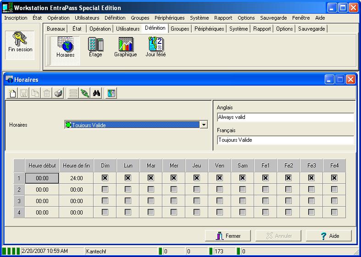Image resolution: width=361 pixels, height=257 pixels.
Task: Uncheck Lun checkbox in row 1
Action: click(x=128, y=178)
